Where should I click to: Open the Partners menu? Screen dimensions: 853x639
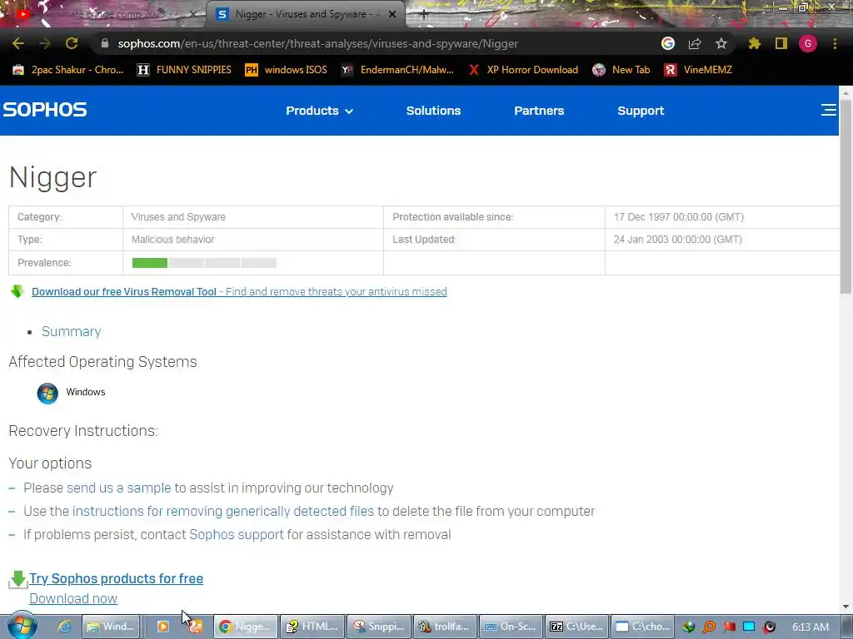(539, 111)
